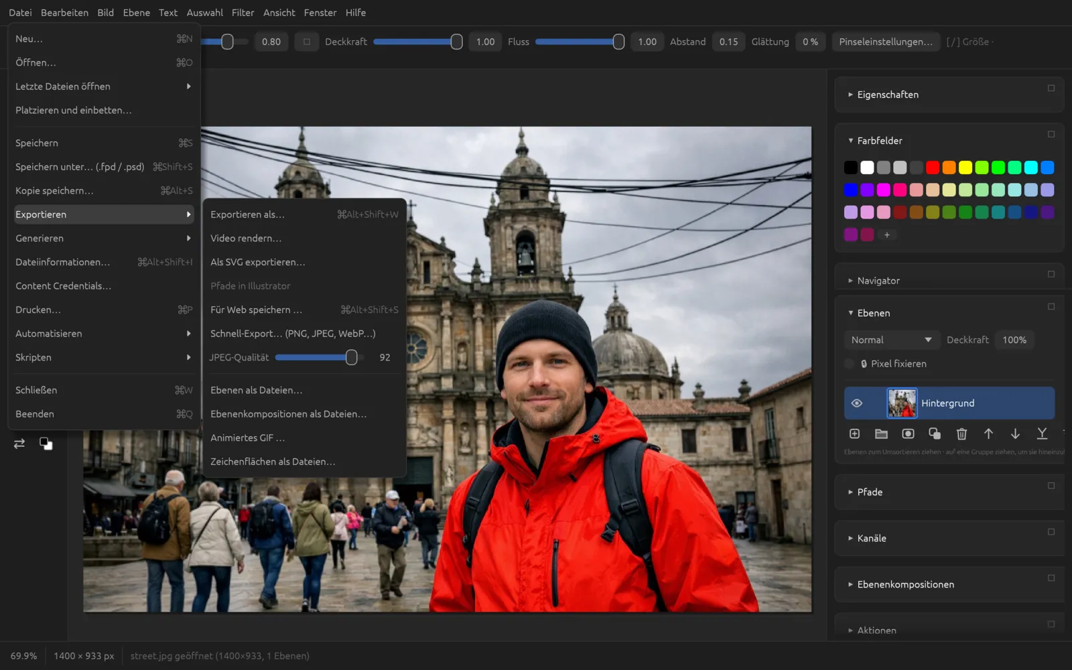This screenshot has height=670, width=1072.
Task: Click the Pinseleinstellungen… button
Action: tap(885, 42)
